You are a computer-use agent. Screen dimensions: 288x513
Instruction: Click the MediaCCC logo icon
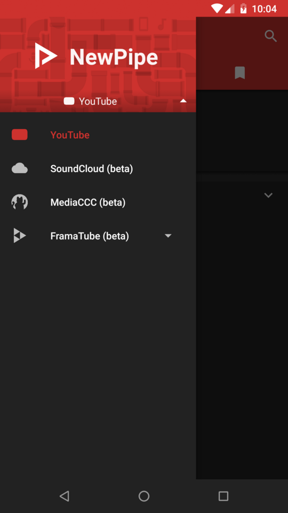click(x=20, y=202)
